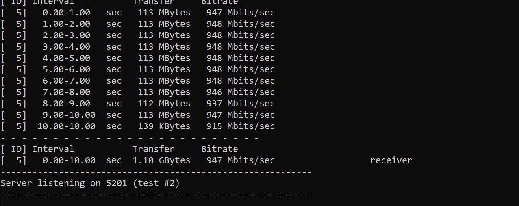Click the 0.00-1.00 interval entry
Screen dimensions: 519x206
(66, 12)
